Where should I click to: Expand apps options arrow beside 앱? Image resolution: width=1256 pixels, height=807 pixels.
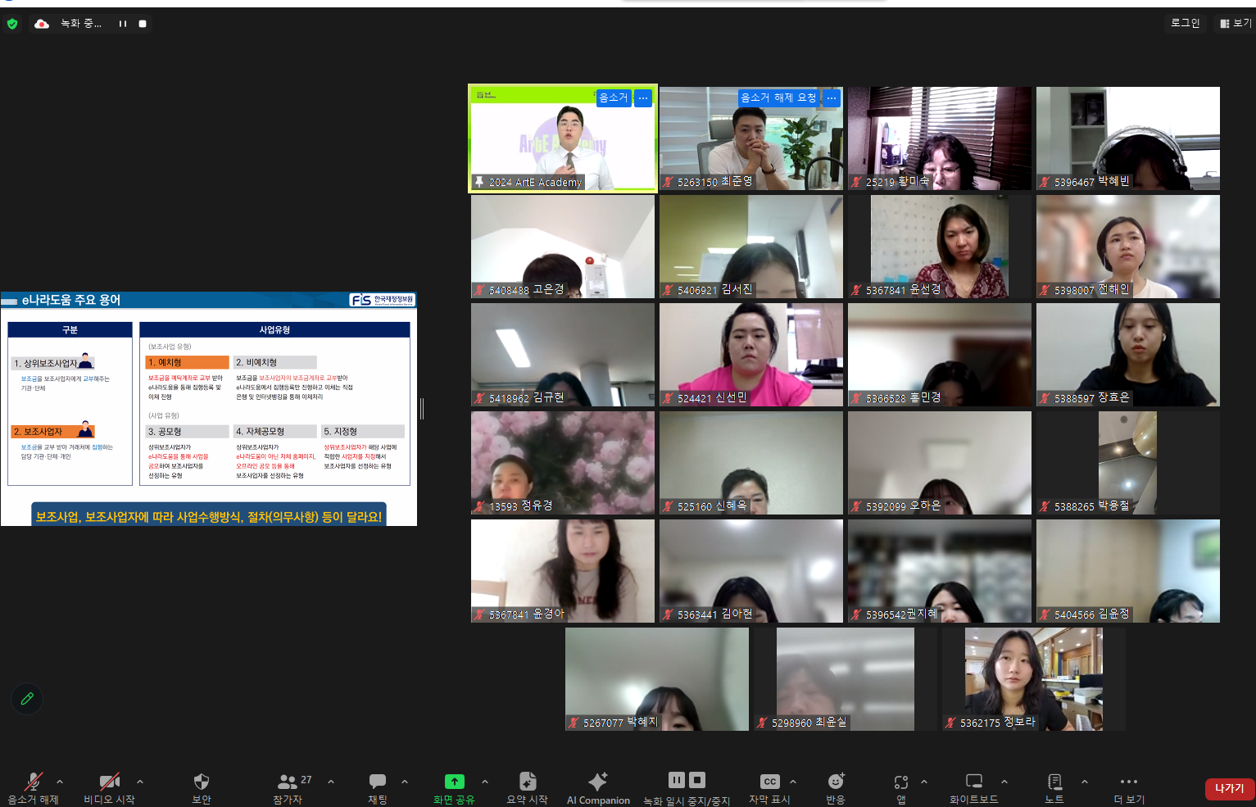click(924, 782)
